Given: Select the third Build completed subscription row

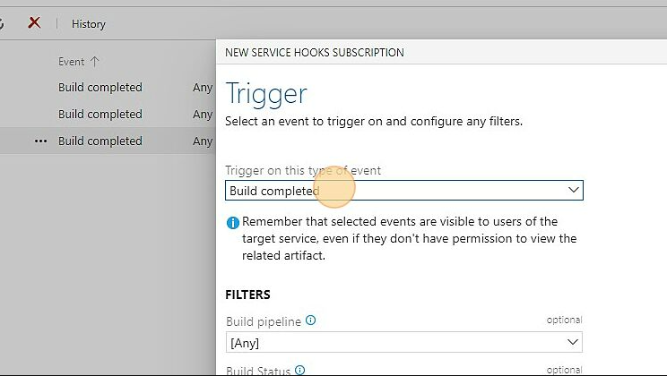Looking at the screenshot, I should click(100, 141).
